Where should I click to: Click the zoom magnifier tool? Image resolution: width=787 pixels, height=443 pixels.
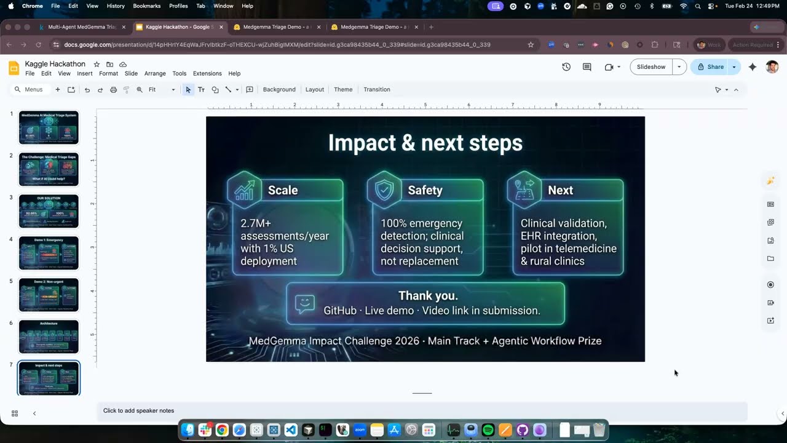(140, 89)
